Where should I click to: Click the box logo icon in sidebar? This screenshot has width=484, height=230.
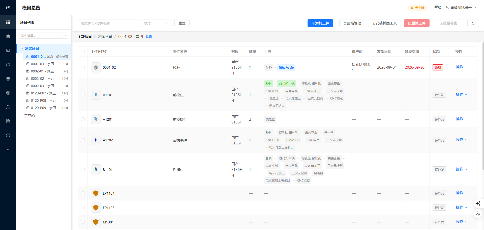(8, 8)
